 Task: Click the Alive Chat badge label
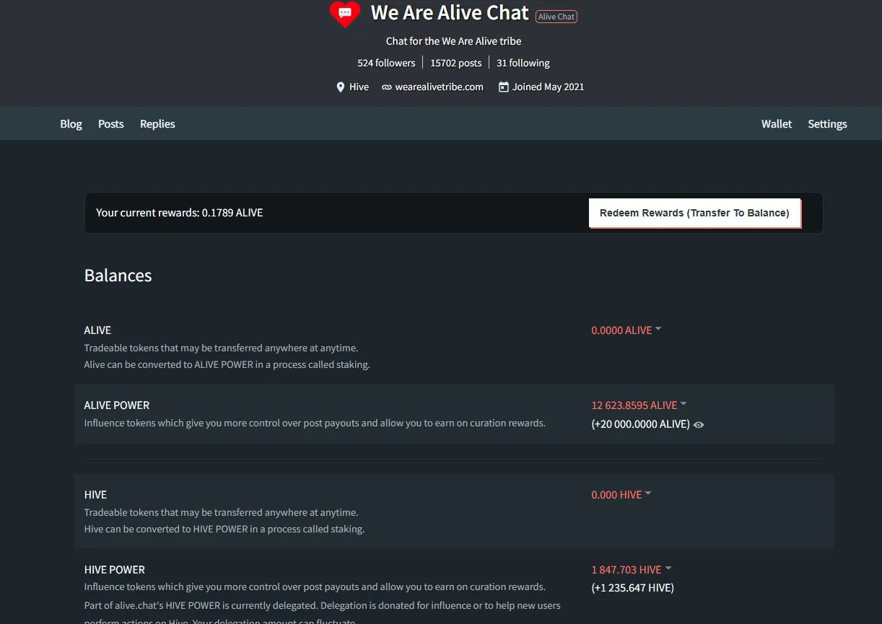click(x=556, y=17)
